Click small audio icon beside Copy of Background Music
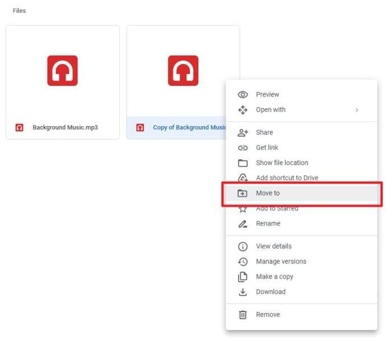392x341 pixels. [140, 128]
